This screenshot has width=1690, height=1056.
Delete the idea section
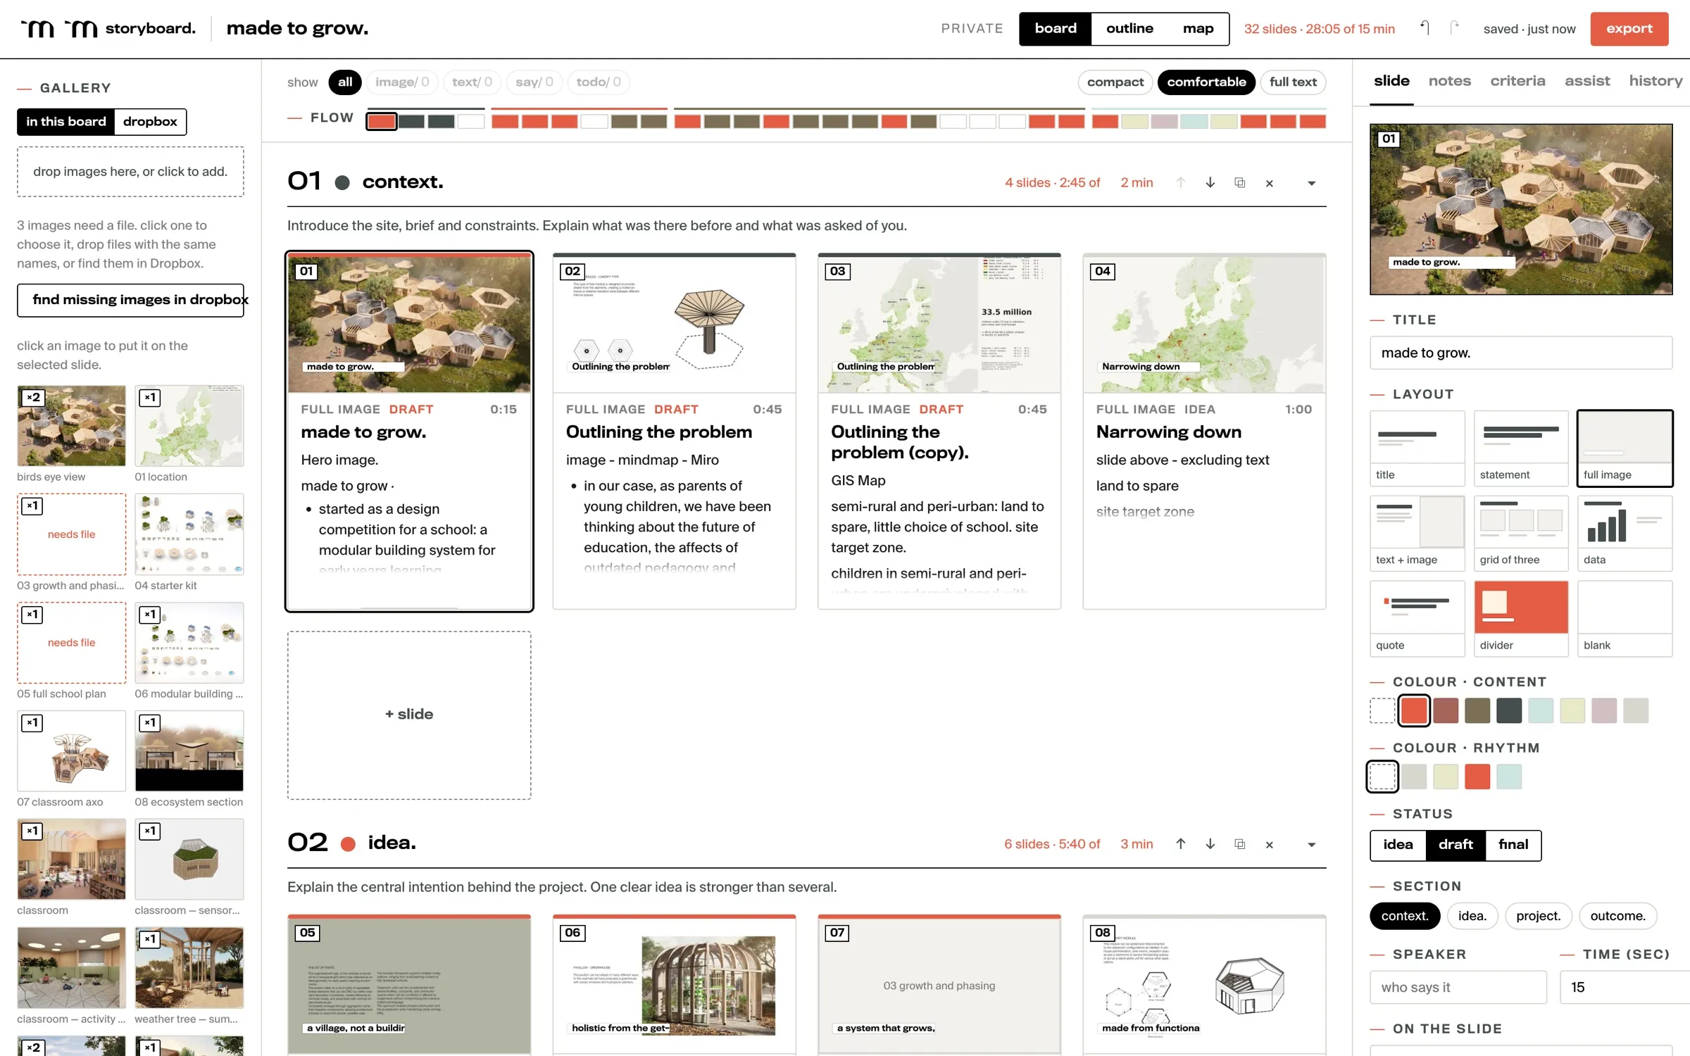(x=1270, y=844)
